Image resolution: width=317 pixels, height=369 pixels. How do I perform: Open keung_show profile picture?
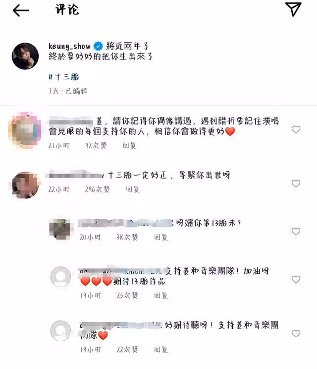click(x=25, y=56)
